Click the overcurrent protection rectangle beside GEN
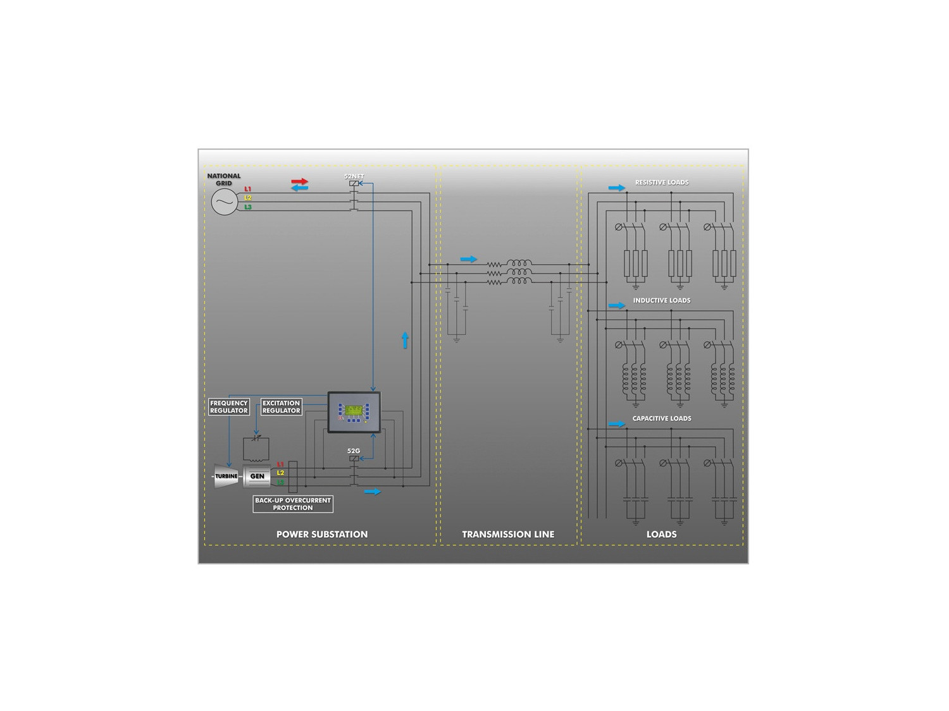Screen dimensions: 949x711 pyautogui.click(x=292, y=477)
